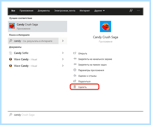Expand arrow next to candy web search
Screen dimensions: 151x125
(63, 41)
